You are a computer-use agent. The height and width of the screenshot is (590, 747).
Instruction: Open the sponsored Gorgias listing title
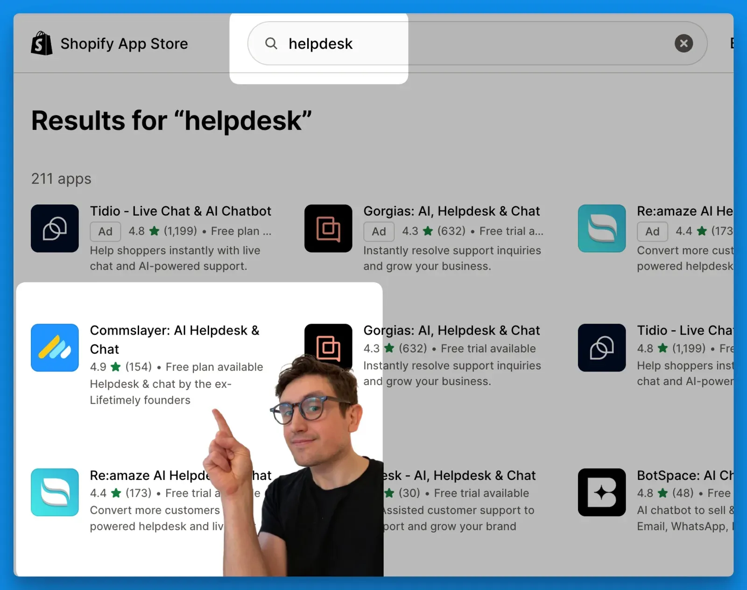pos(451,211)
